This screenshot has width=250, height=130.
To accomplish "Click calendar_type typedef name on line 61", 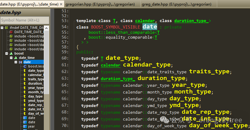I will pos(147,65).
